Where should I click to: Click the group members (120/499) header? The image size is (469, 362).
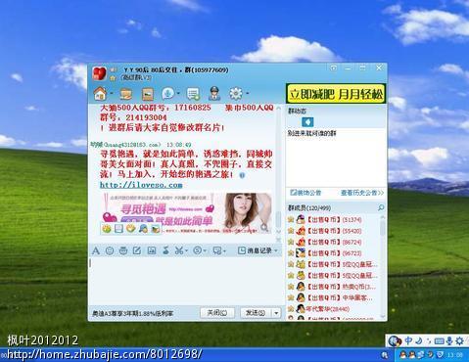[x=309, y=207]
